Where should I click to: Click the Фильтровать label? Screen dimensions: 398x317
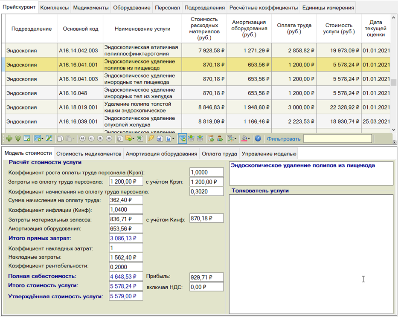coord(283,138)
